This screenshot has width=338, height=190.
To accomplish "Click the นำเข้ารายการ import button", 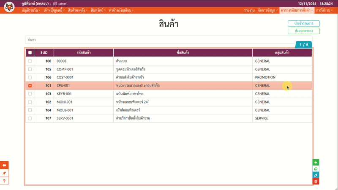I will point(303,24).
